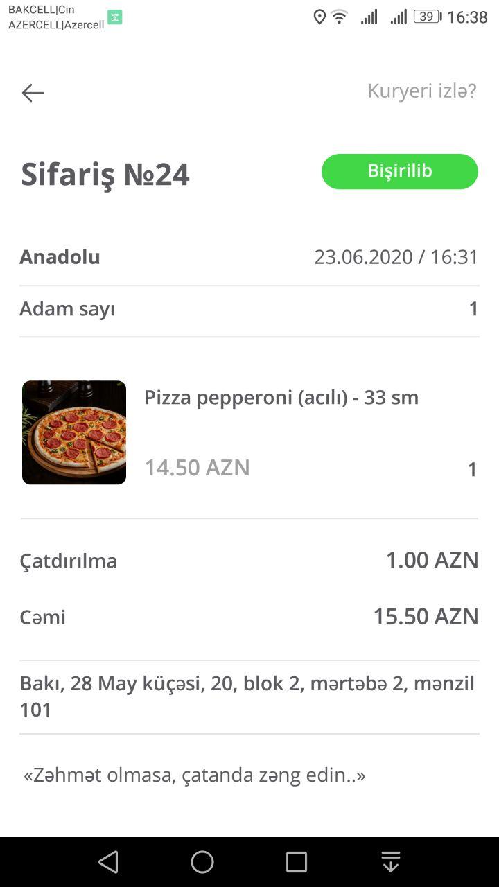Screen dimensions: 499x887
Task: Tap the hide navigation bar arrow icon
Action: pos(391,862)
